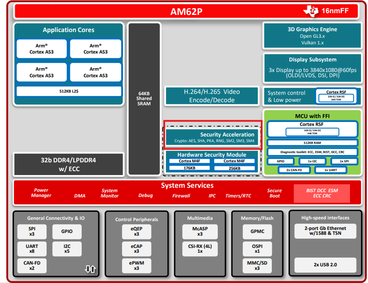Select the 3D Graphics Engine block
This screenshot has height=283, width=368.
click(312, 36)
